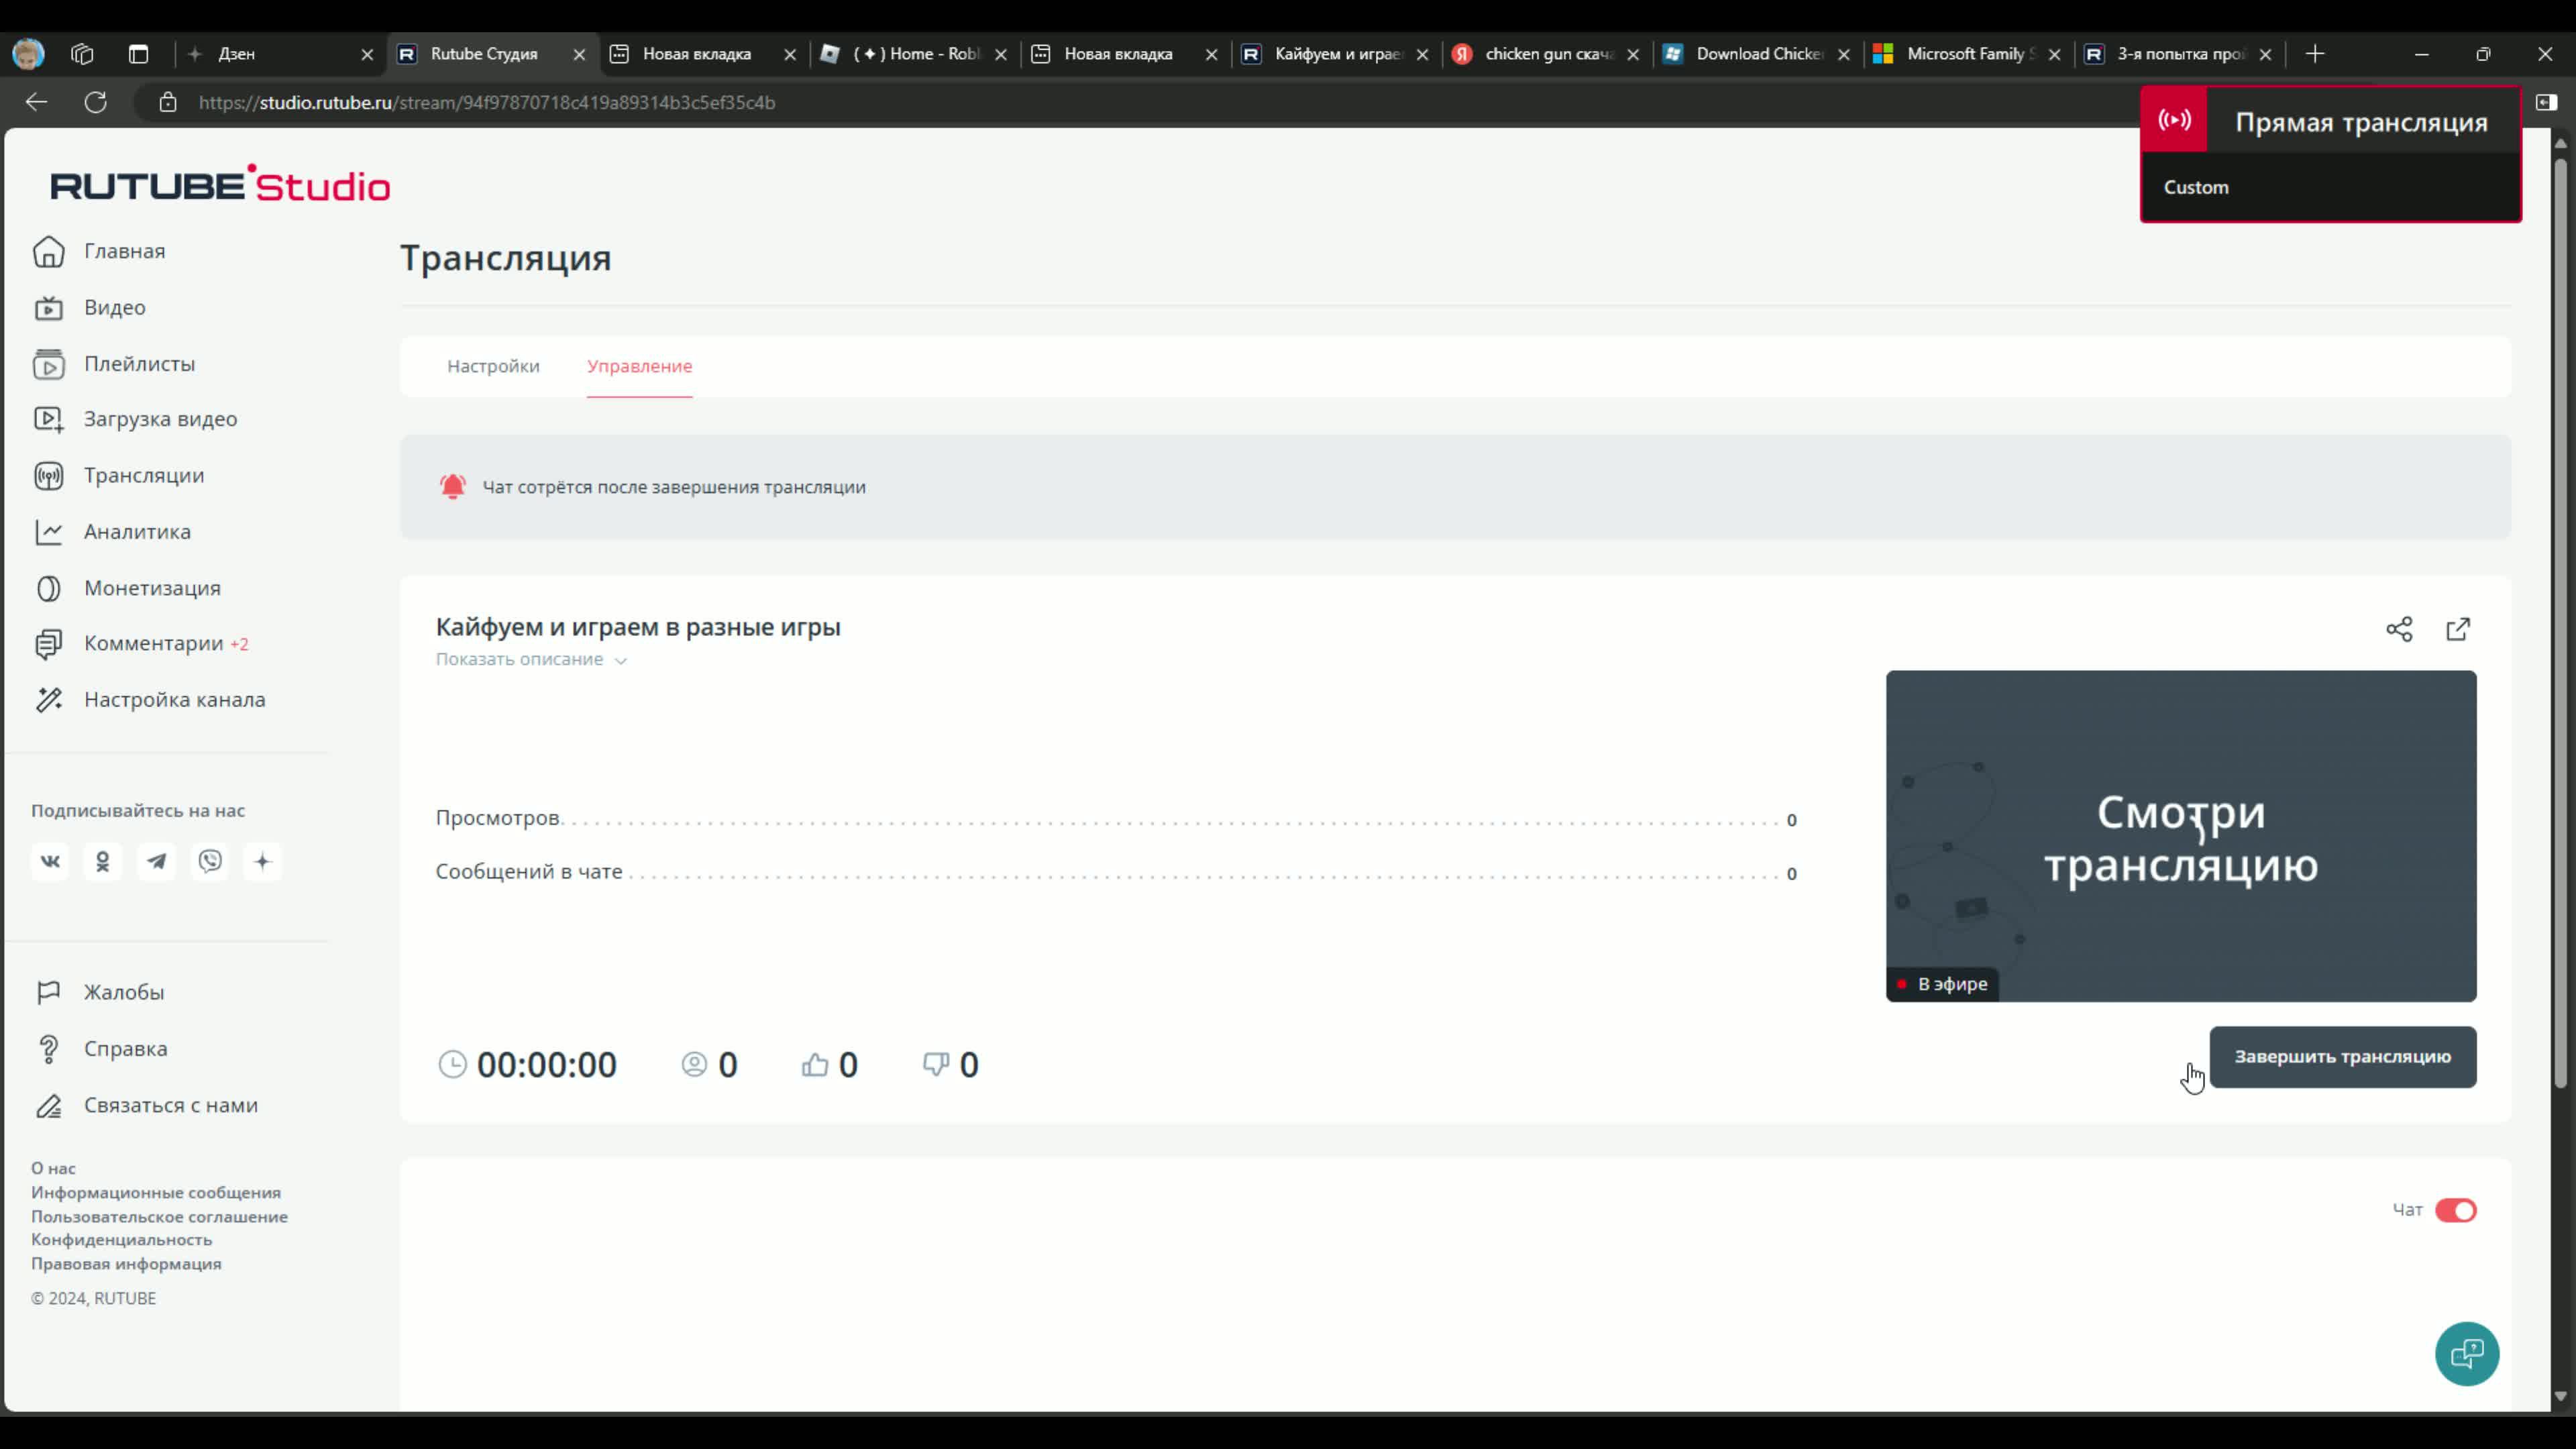The height and width of the screenshot is (1449, 2576).
Task: Open Комментарии in the sidebar
Action: click(x=153, y=643)
